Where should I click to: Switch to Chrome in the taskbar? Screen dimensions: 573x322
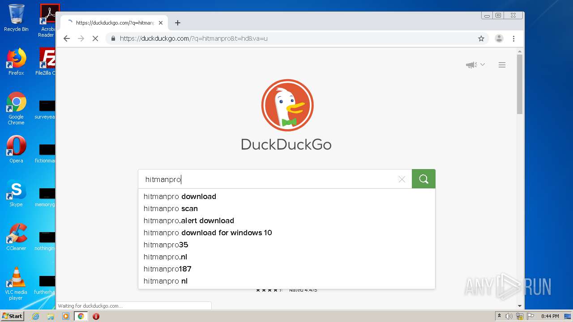(x=81, y=316)
